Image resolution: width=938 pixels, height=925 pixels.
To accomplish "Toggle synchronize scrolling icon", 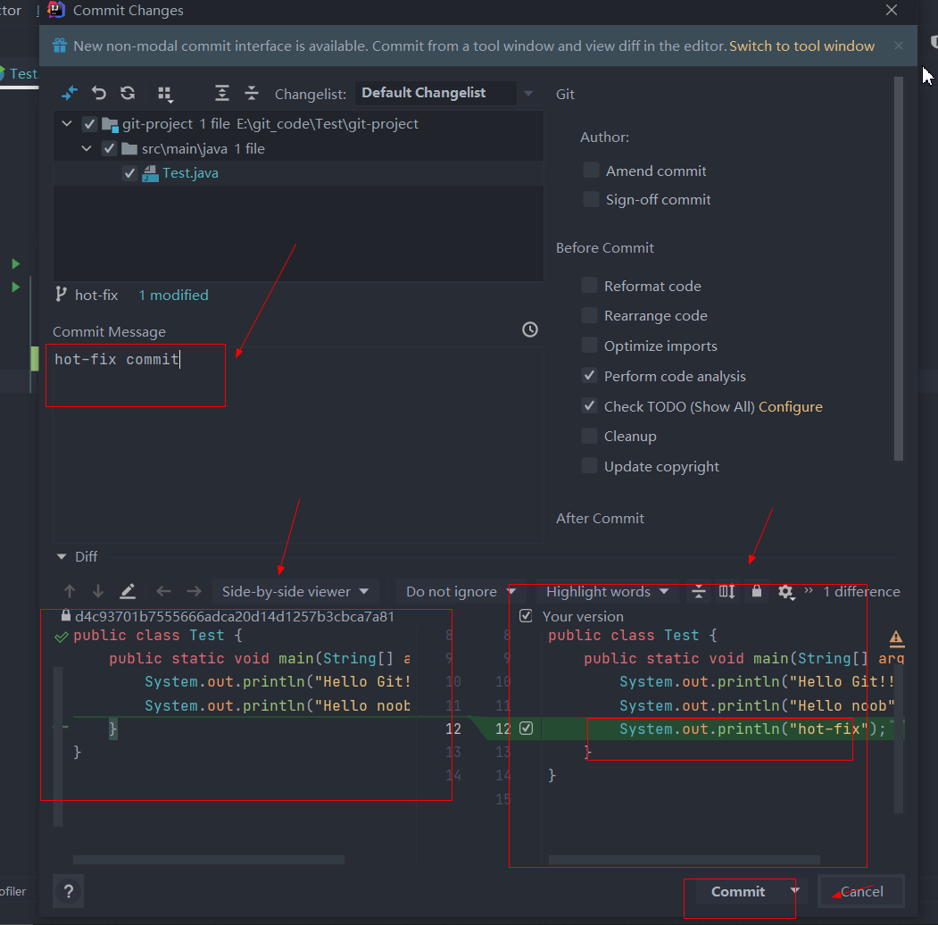I will pos(726,592).
